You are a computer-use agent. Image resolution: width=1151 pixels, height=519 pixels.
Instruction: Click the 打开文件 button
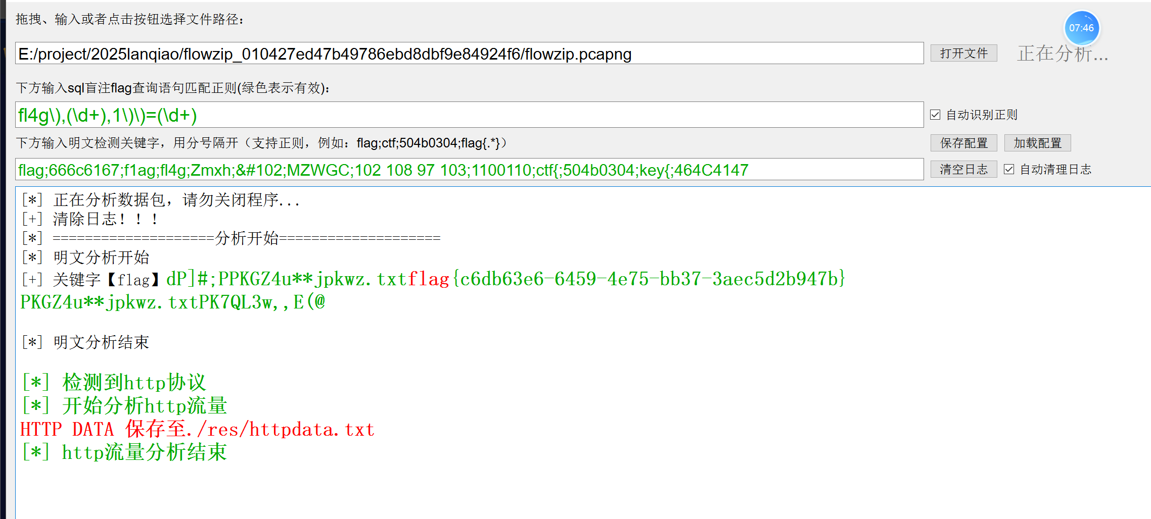(963, 54)
